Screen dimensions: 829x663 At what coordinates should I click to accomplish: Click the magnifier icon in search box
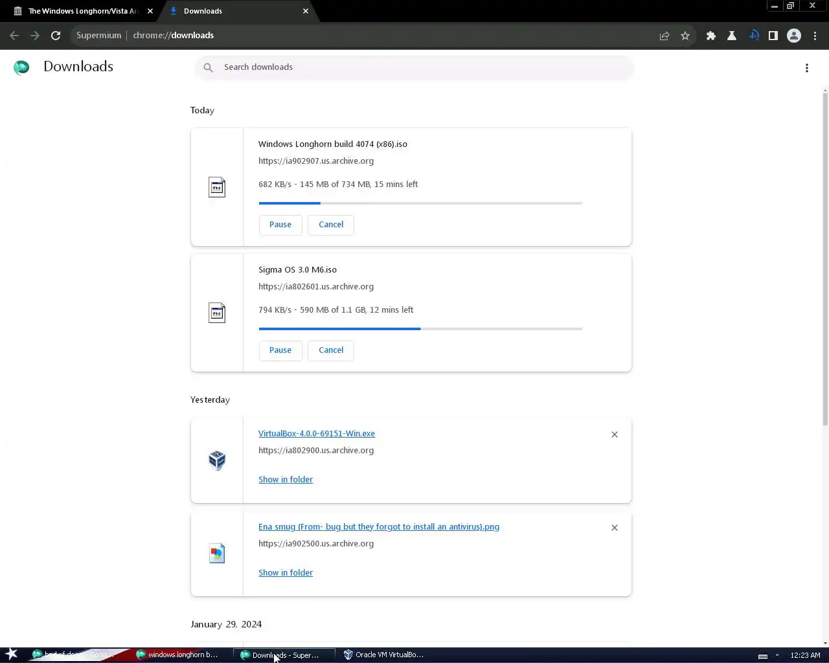208,67
